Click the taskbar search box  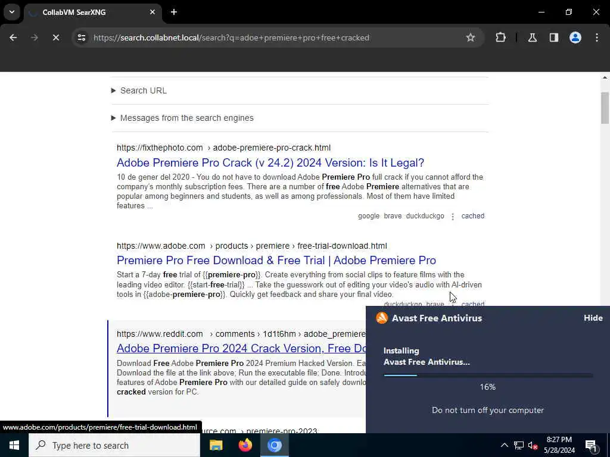(114, 445)
